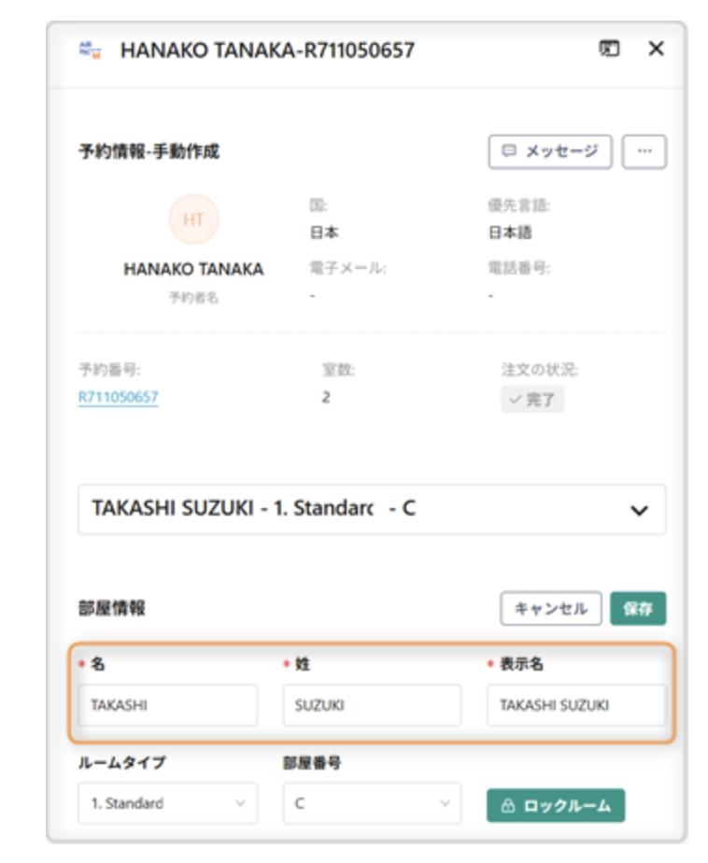Click the 姓 field containing SUZUKI
The width and height of the screenshot is (708, 863).
tap(372, 705)
